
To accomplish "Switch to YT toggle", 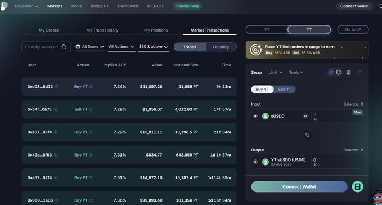I will click(309, 30).
